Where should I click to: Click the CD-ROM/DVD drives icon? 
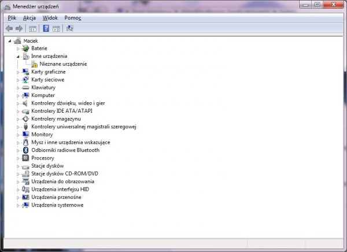25,173
